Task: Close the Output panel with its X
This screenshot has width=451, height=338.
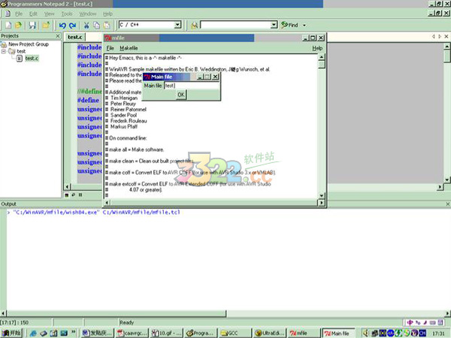Action: (447, 204)
